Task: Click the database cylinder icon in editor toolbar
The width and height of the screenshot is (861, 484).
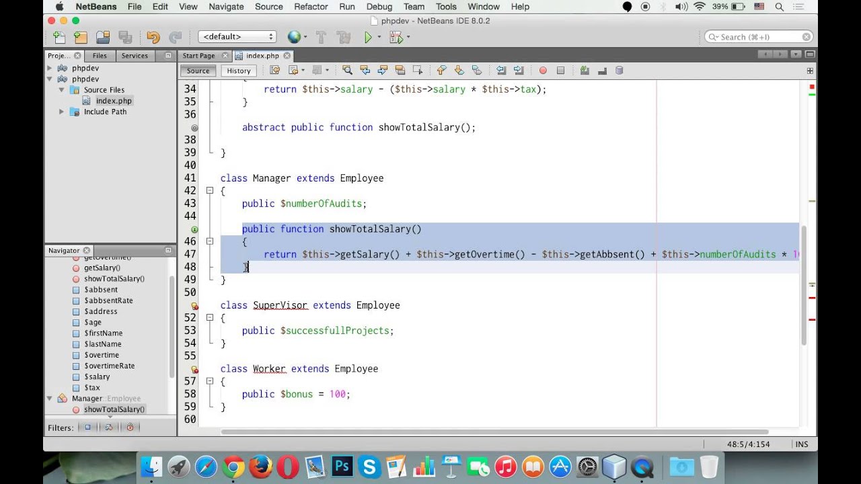Action: 620,70
